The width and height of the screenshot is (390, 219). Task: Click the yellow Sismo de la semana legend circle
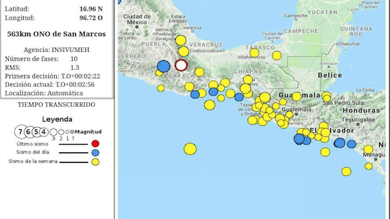95,162
